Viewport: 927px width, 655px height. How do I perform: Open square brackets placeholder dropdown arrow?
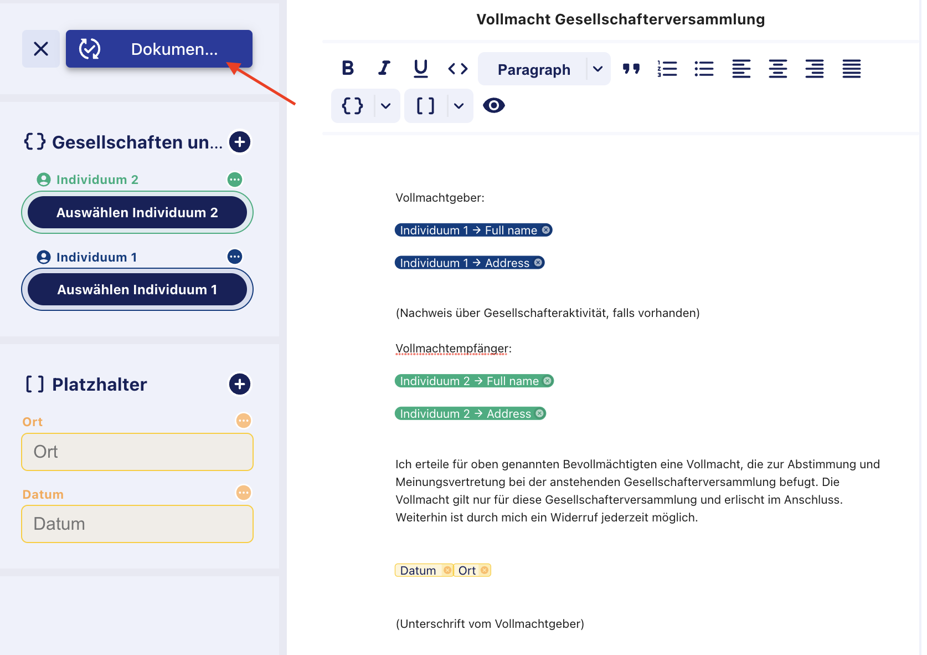point(460,106)
